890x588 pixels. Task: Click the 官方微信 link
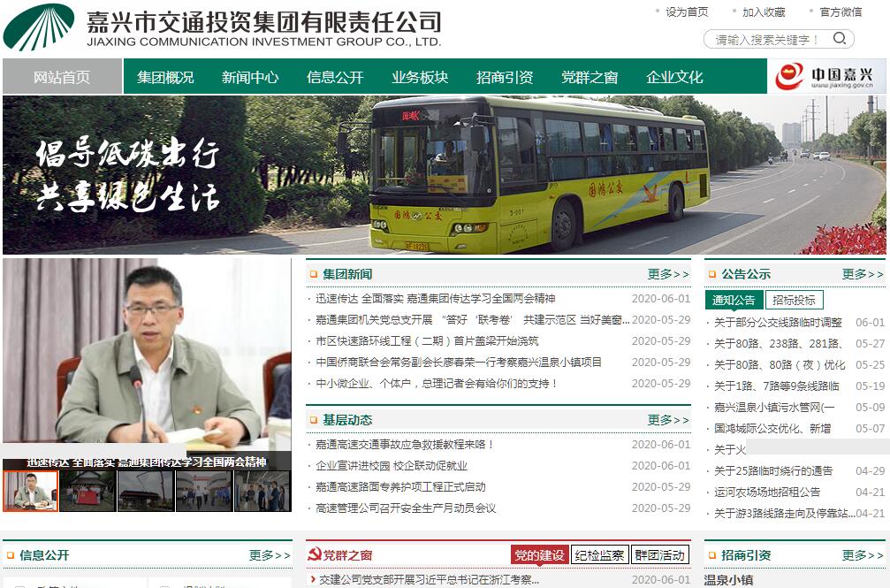[x=841, y=11]
